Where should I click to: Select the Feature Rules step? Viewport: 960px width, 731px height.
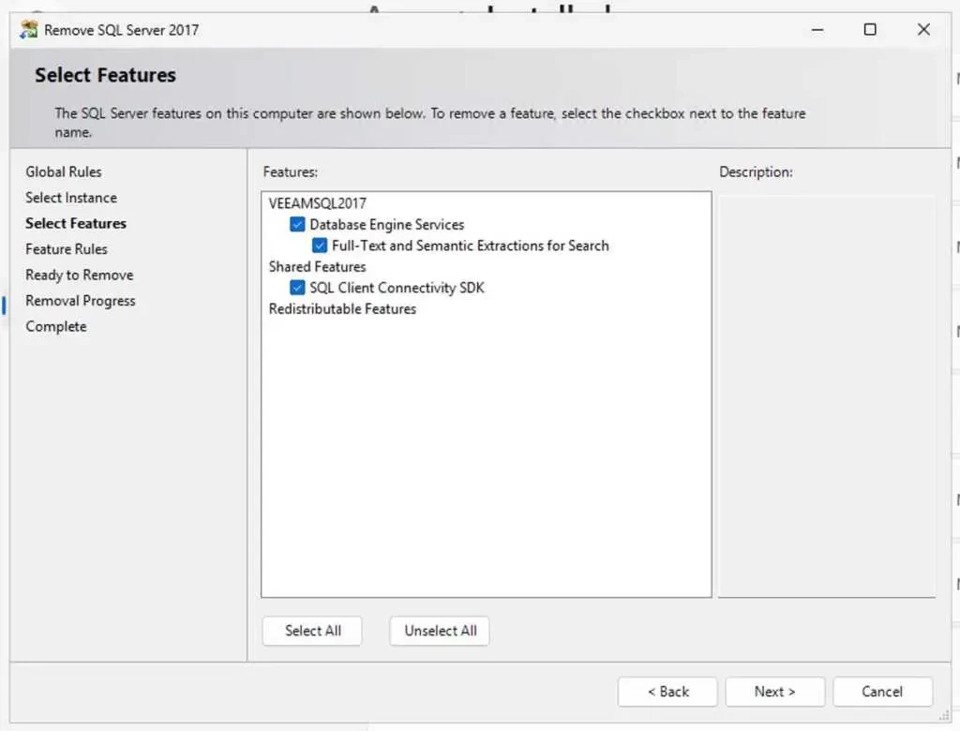[x=67, y=249]
